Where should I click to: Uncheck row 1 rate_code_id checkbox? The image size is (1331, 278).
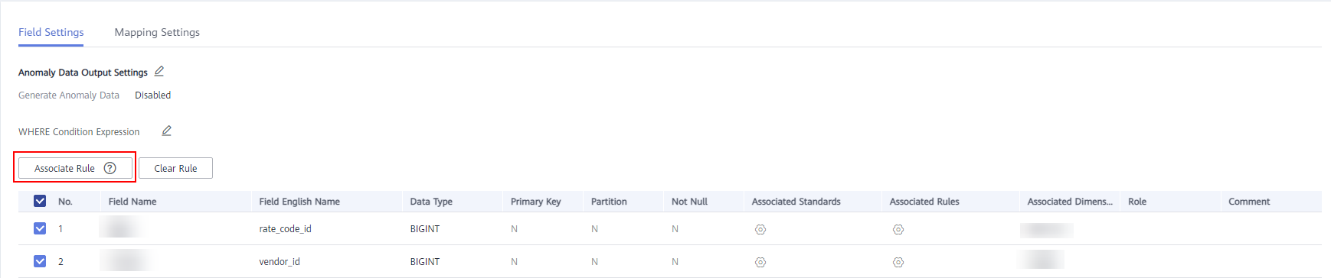click(40, 228)
